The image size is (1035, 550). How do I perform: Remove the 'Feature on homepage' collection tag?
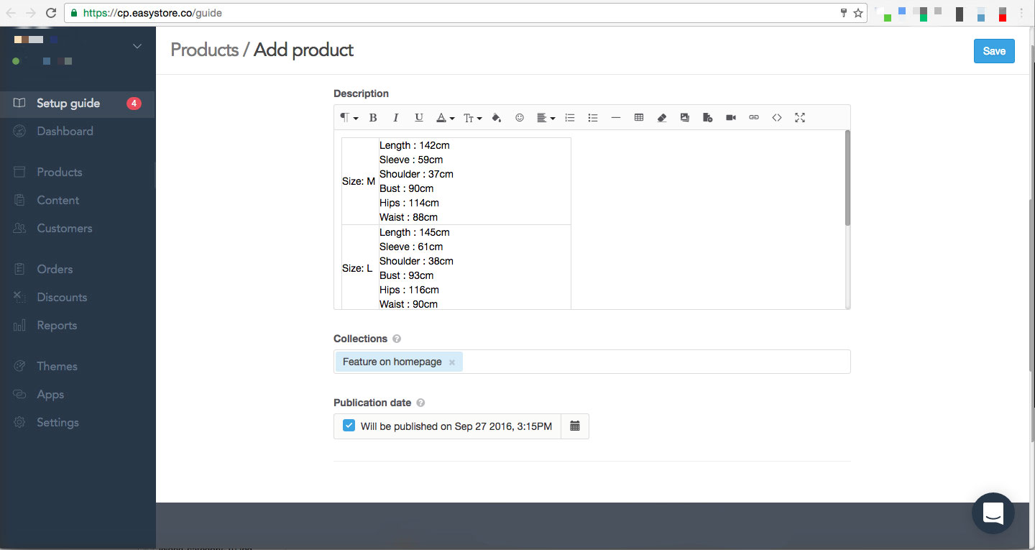pyautogui.click(x=452, y=362)
